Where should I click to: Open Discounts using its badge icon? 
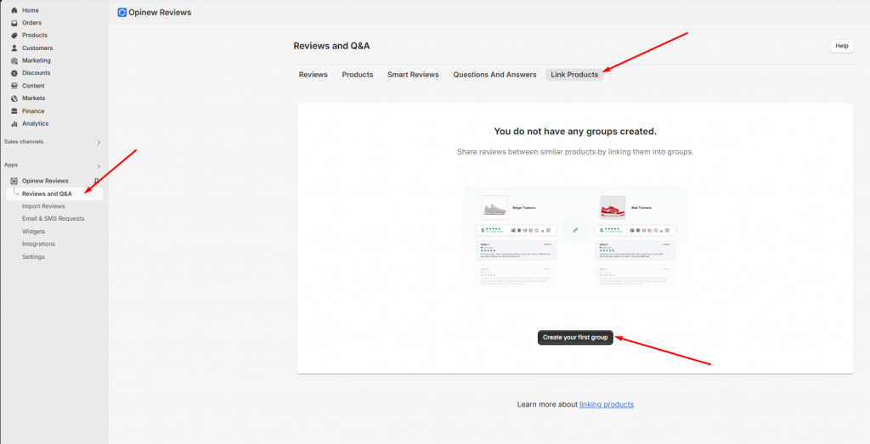pos(14,73)
